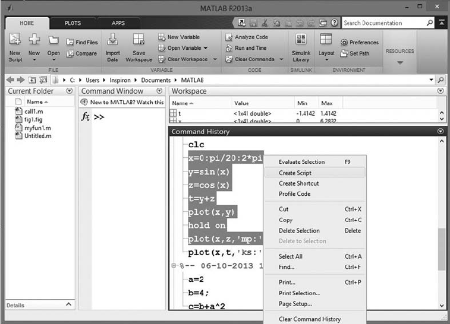Click the Workspace scroll down arrow
Image resolution: width=450 pixels, height=324 pixels.
442,119
